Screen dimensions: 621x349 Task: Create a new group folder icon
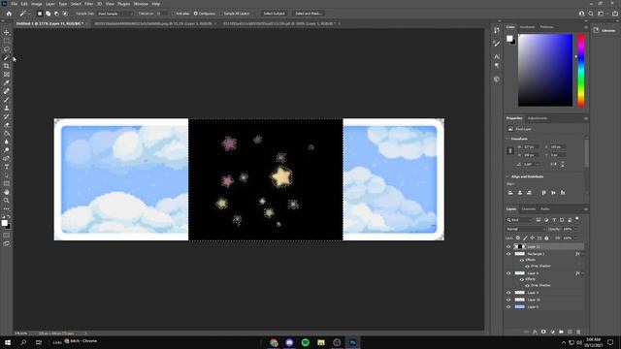click(561, 332)
